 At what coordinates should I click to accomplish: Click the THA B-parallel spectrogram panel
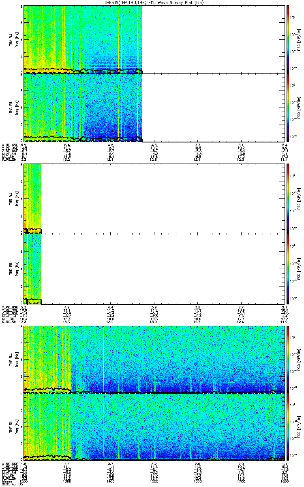pyautogui.click(x=154, y=108)
